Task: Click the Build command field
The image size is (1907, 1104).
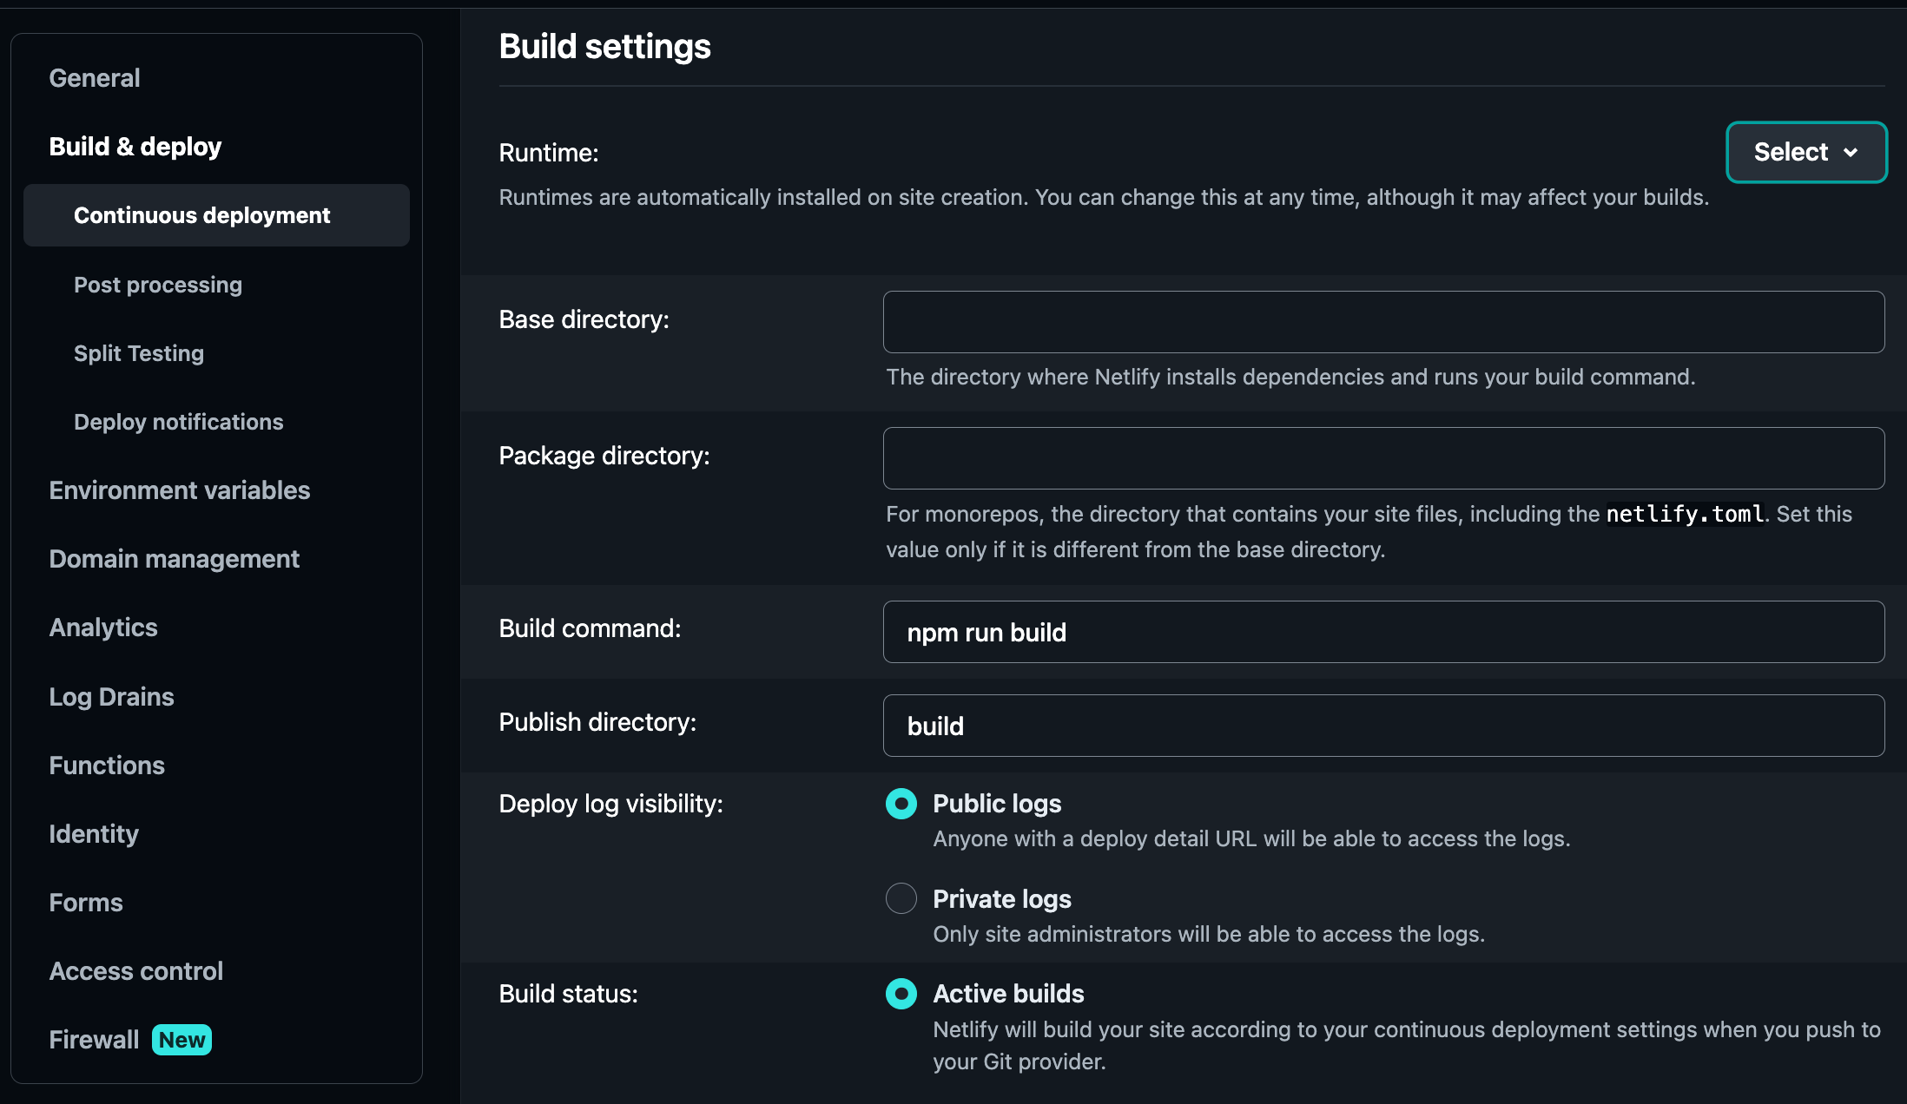Action: 1382,632
